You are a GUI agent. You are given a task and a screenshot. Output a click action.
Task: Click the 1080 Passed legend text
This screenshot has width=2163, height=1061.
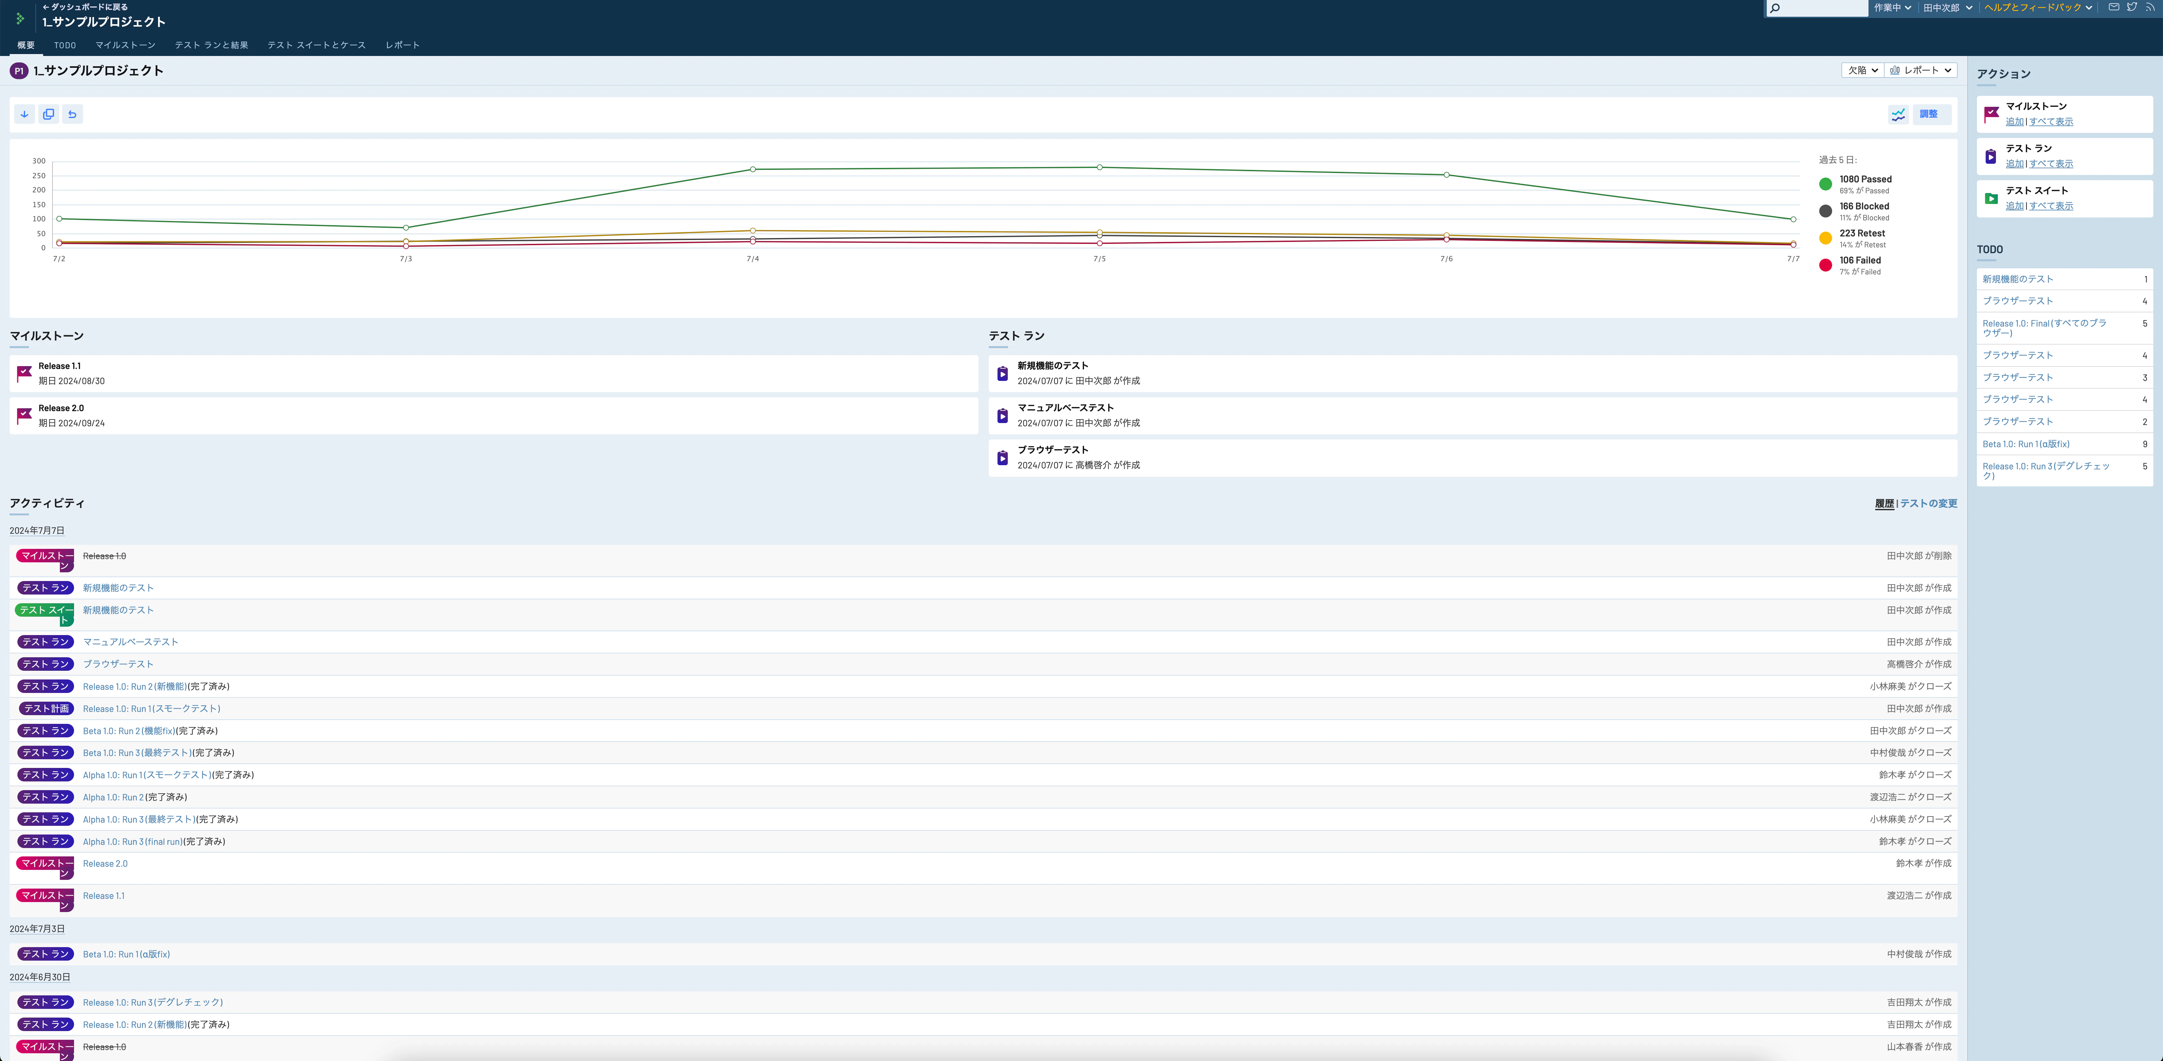[1866, 180]
